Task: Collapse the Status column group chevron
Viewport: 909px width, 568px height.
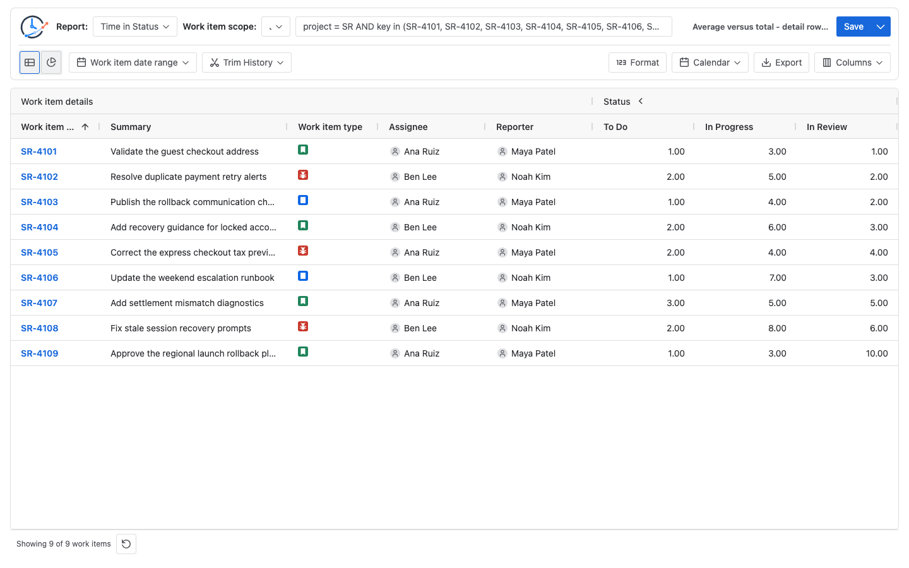Action: pos(641,101)
